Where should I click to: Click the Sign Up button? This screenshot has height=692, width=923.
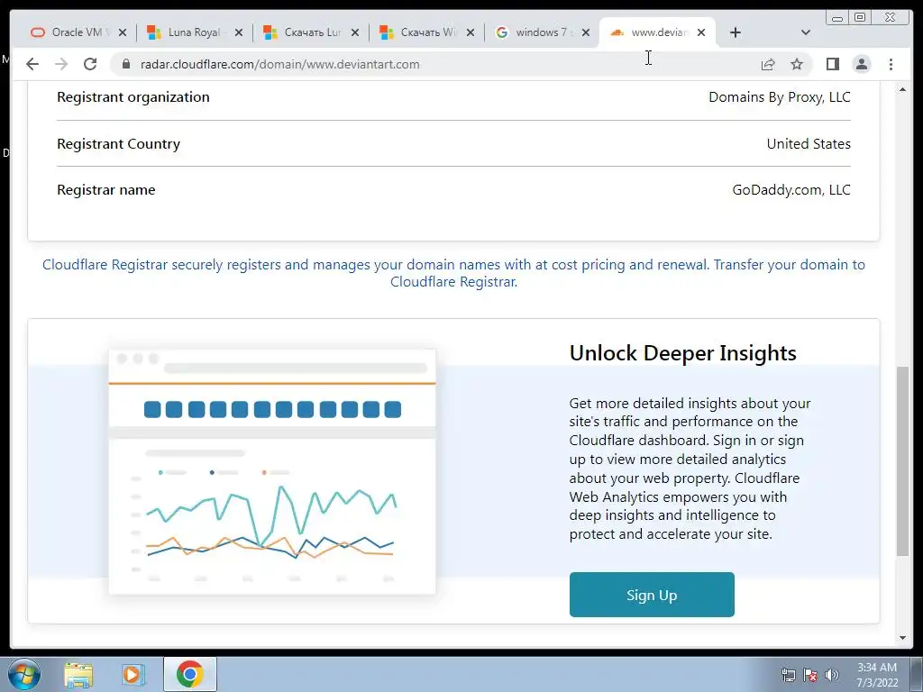point(652,595)
